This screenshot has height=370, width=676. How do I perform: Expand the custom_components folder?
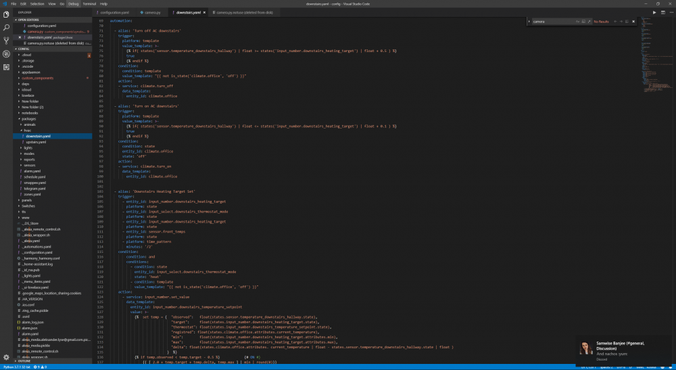pos(38,78)
